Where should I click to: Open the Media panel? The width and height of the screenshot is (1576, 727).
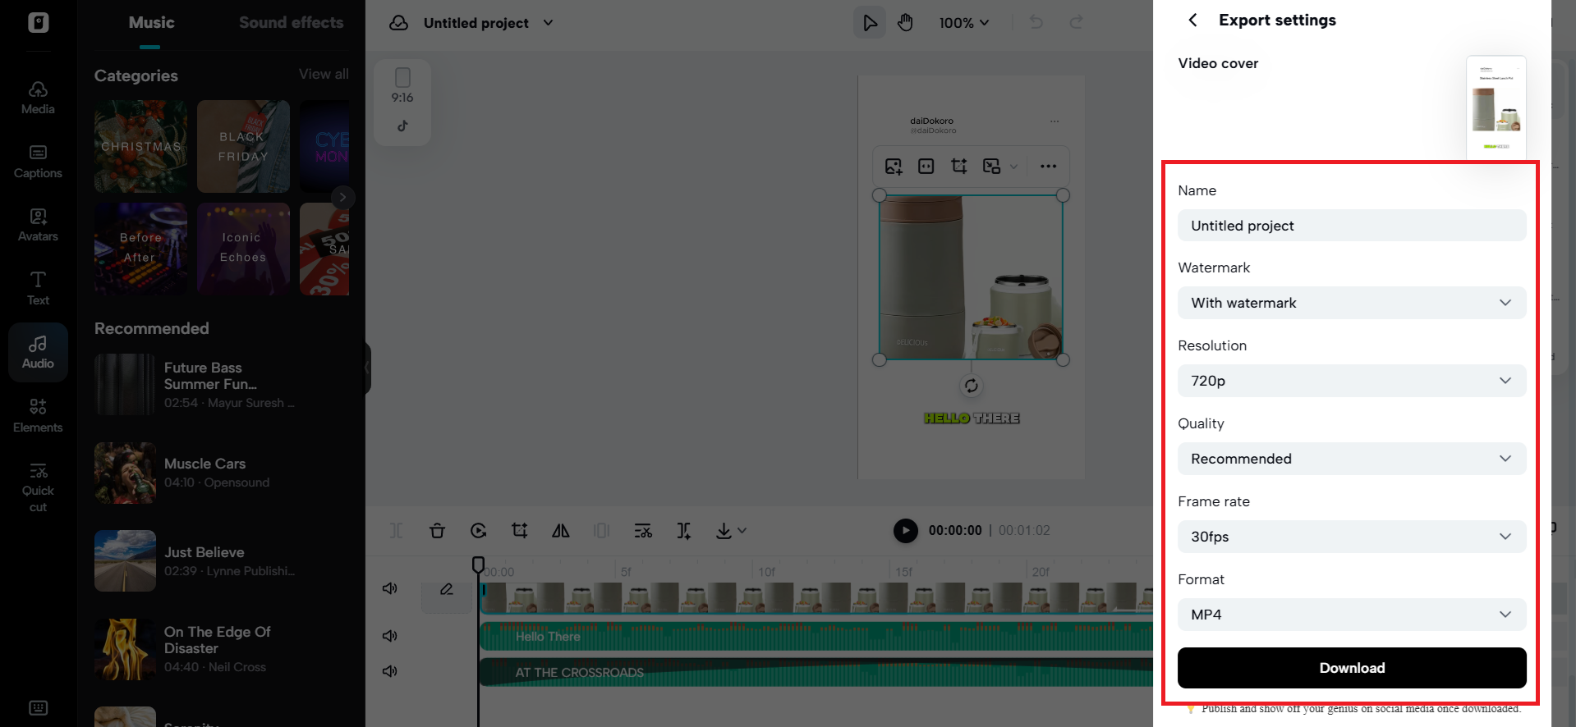pyautogui.click(x=38, y=98)
